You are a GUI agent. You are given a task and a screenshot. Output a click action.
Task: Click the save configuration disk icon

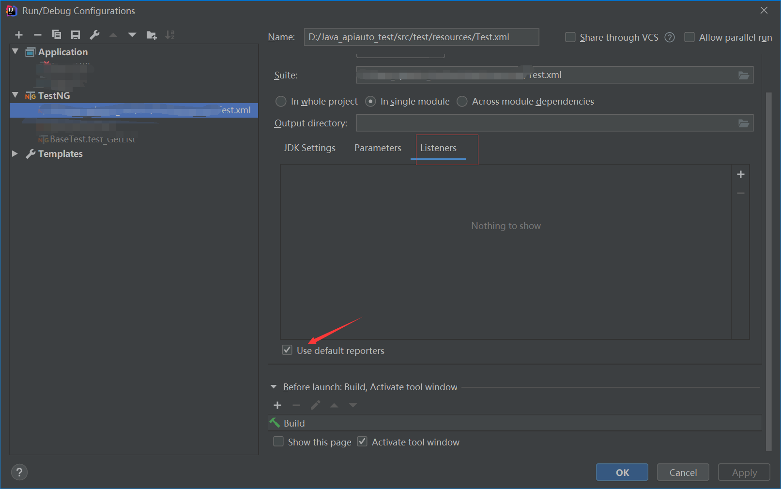tap(76, 35)
